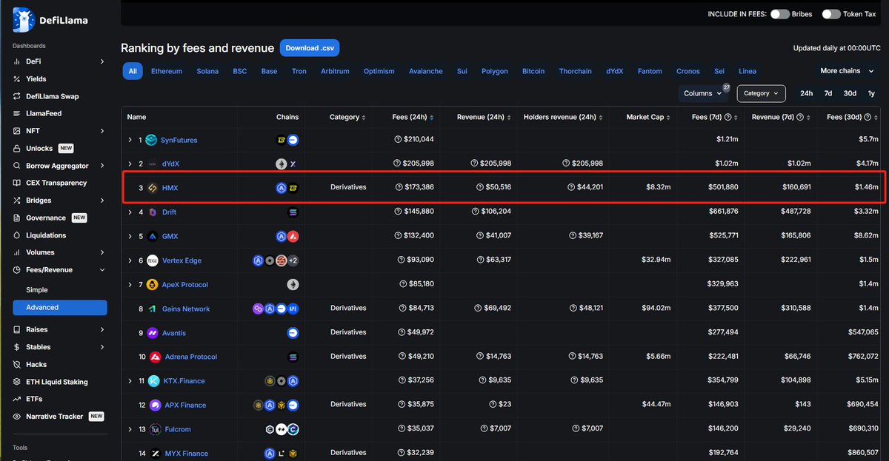
Task: Select the Solana chain tab
Action: pos(208,71)
